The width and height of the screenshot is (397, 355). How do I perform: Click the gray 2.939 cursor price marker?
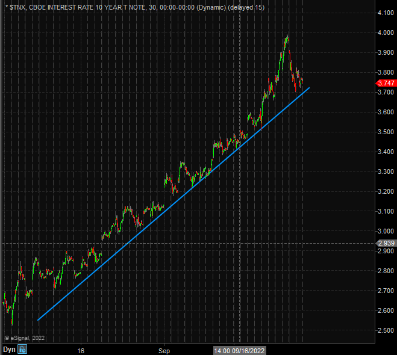(x=386, y=243)
